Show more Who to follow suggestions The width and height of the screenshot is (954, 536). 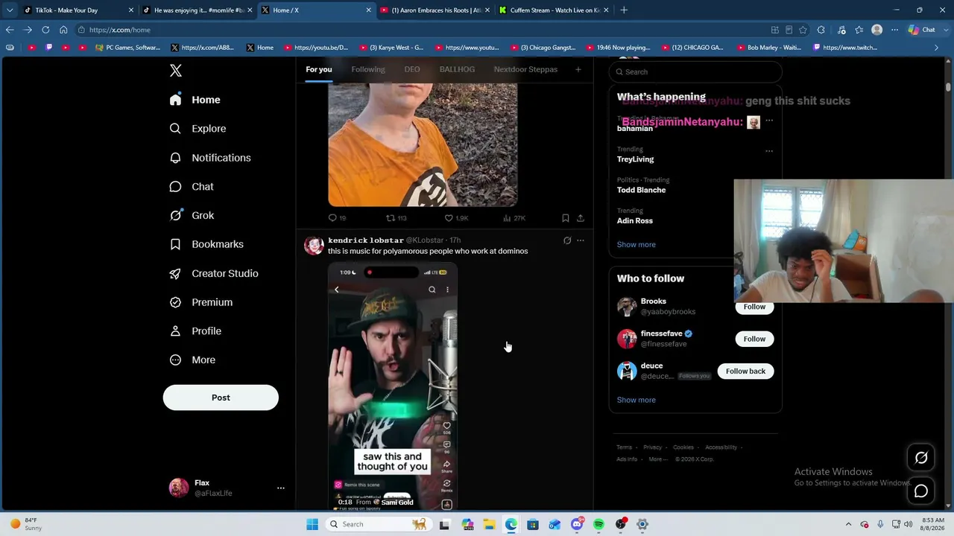coord(636,401)
